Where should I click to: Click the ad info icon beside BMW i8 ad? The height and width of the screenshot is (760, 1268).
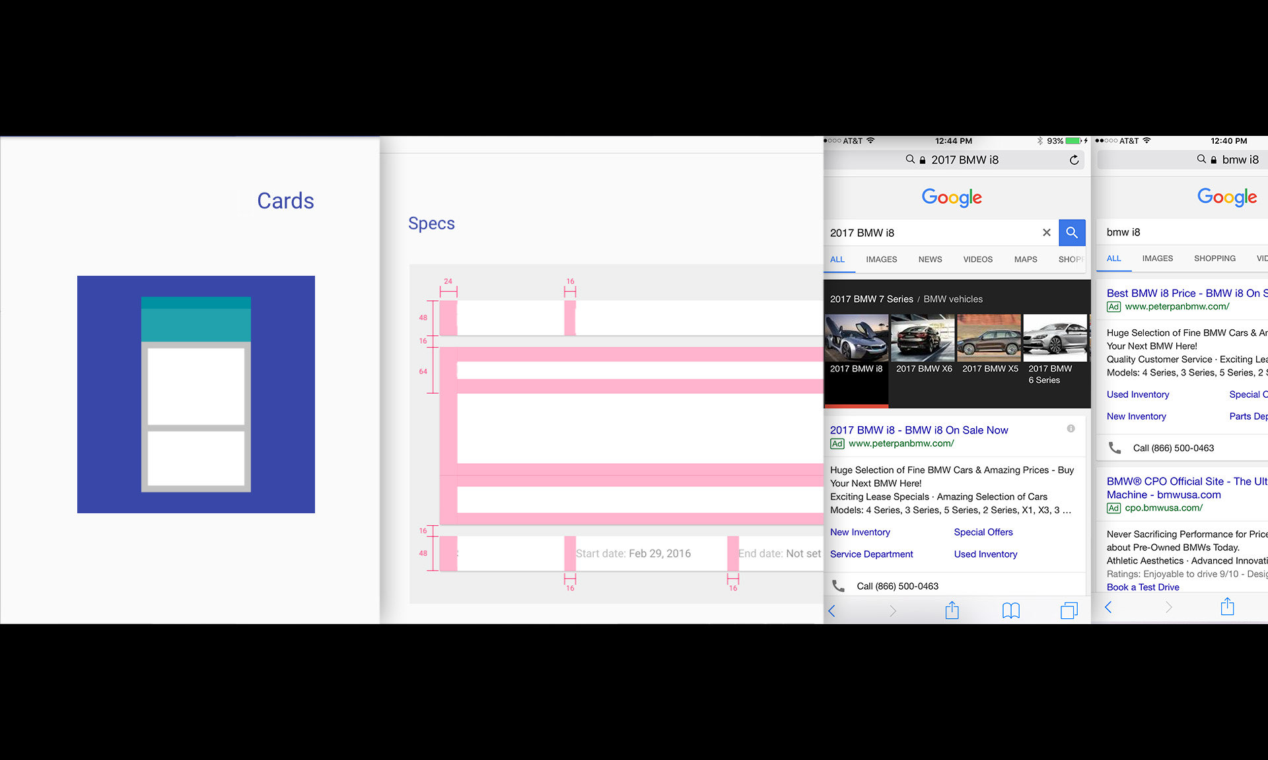[1071, 429]
